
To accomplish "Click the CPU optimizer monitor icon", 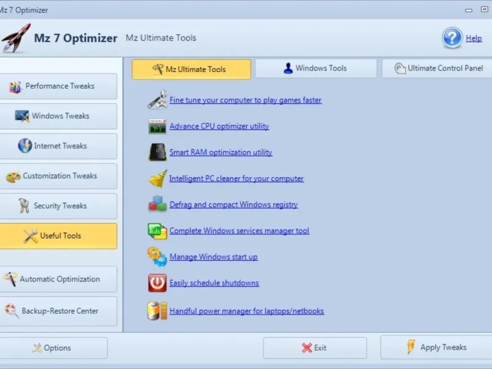I will (x=157, y=126).
